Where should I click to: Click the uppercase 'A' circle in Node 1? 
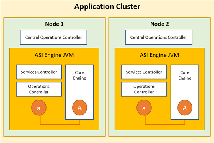[x=80, y=108]
